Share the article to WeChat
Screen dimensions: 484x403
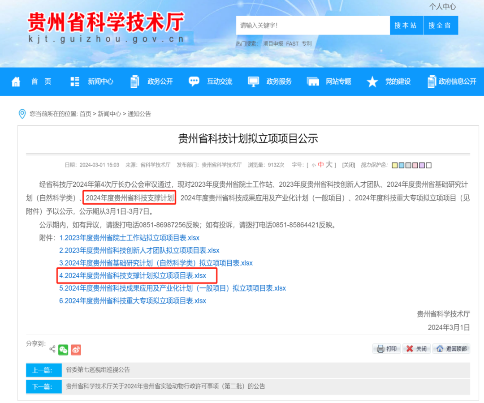[64, 350]
